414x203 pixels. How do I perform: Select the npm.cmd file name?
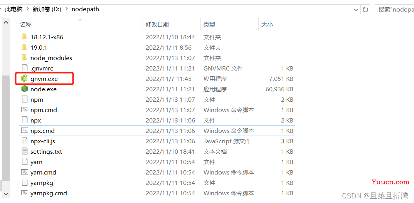[x=44, y=110]
